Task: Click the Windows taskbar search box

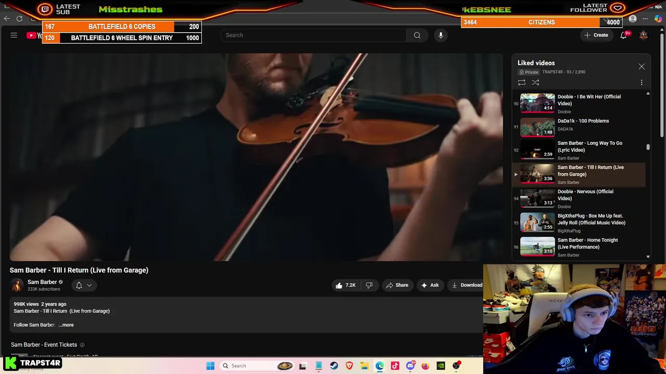Action: [x=257, y=366]
